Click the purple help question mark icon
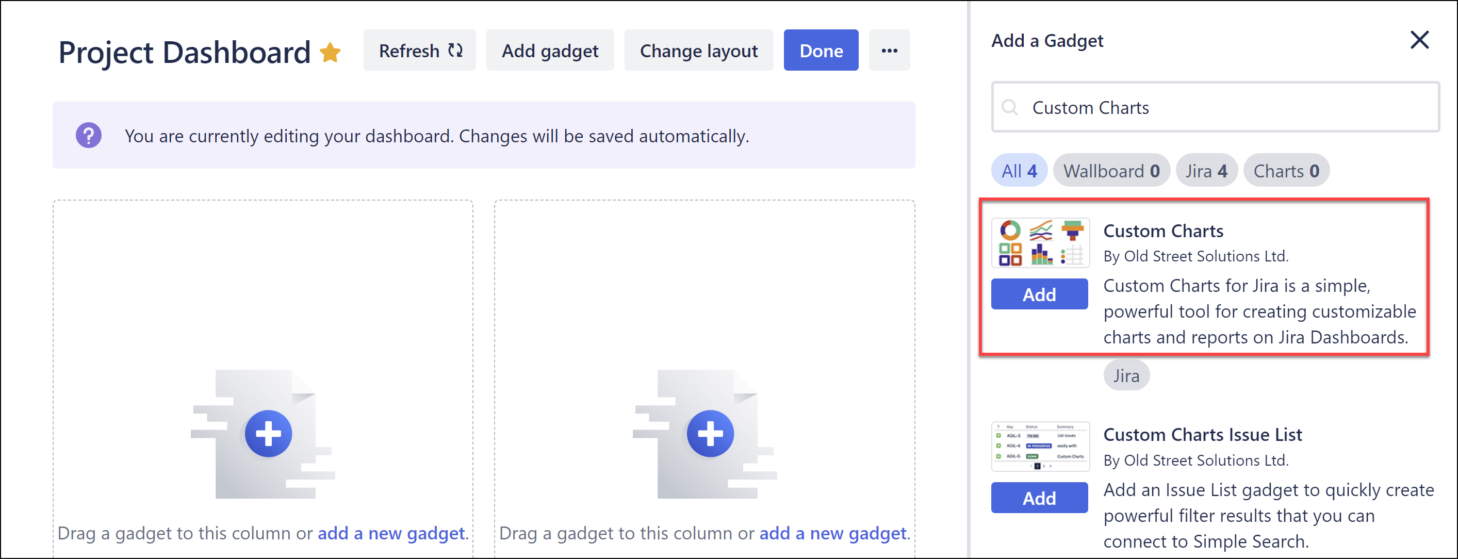The width and height of the screenshot is (1458, 559). [89, 135]
